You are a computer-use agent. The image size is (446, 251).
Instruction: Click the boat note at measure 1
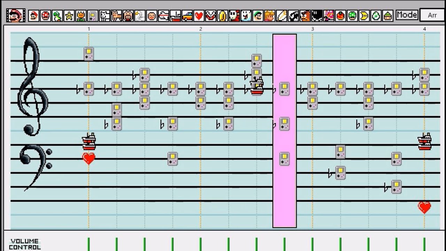(x=89, y=142)
